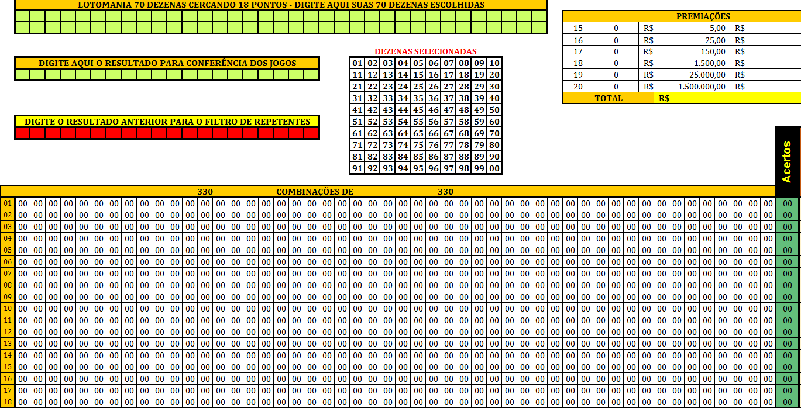Image resolution: width=801 pixels, height=408 pixels.
Task: Select the 25.000,00 prize value
Action: pyautogui.click(x=707, y=75)
